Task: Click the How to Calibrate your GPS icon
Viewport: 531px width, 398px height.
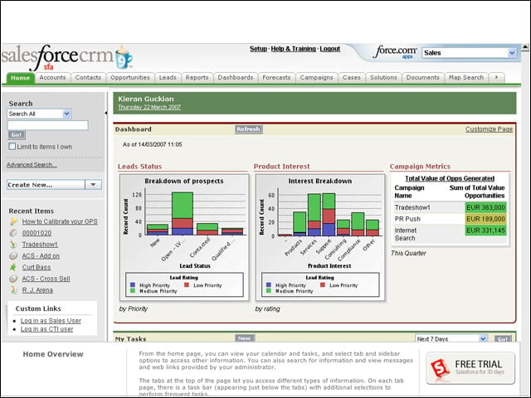Action: pyautogui.click(x=13, y=221)
